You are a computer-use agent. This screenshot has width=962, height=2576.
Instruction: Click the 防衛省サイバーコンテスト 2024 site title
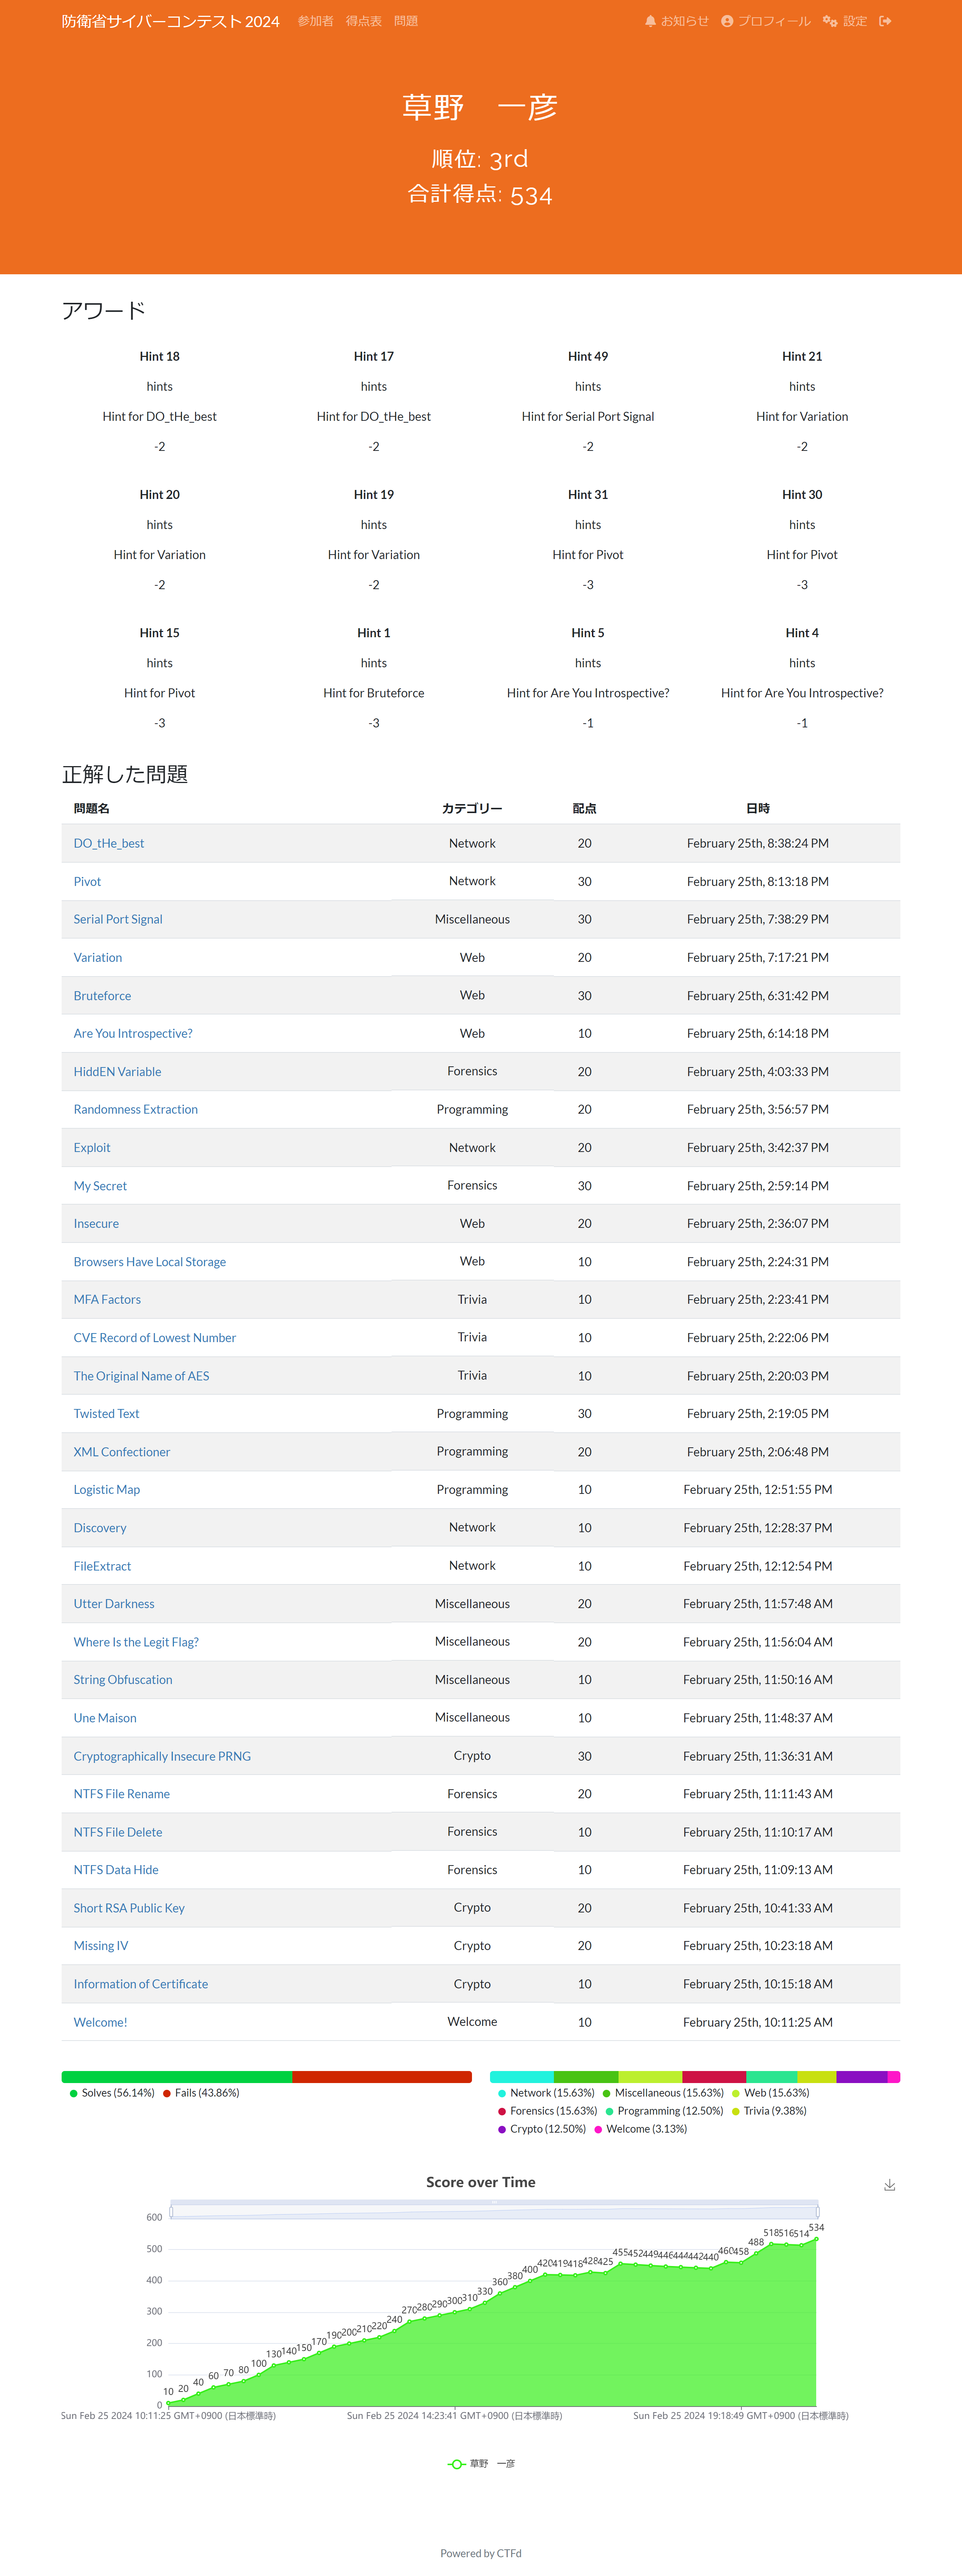[x=170, y=21]
